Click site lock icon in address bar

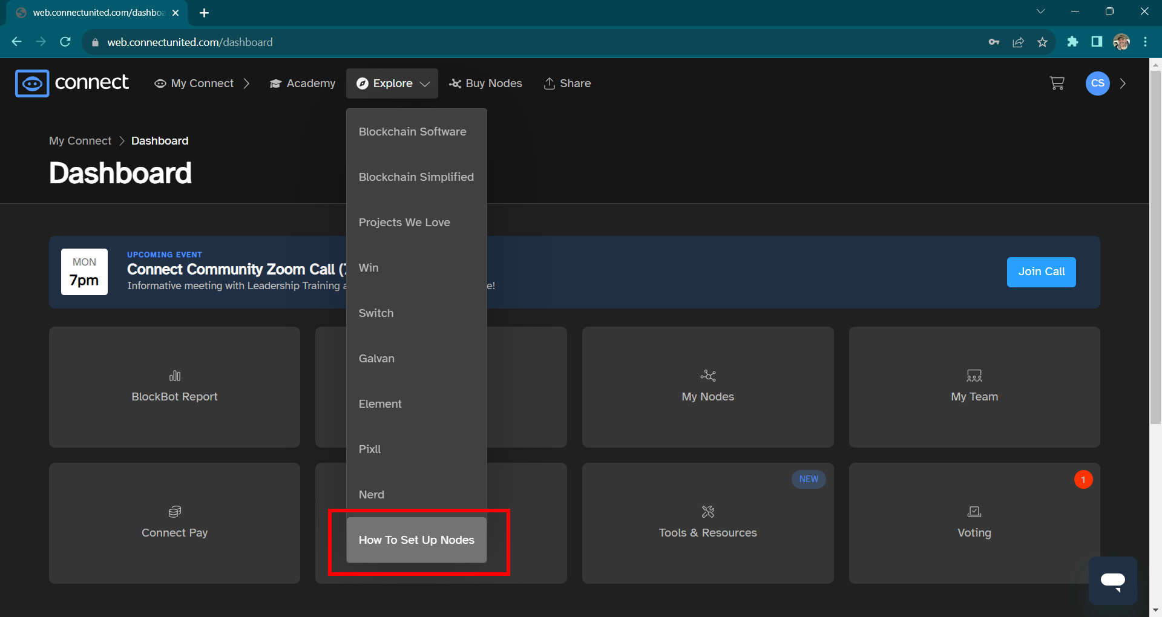(x=94, y=42)
